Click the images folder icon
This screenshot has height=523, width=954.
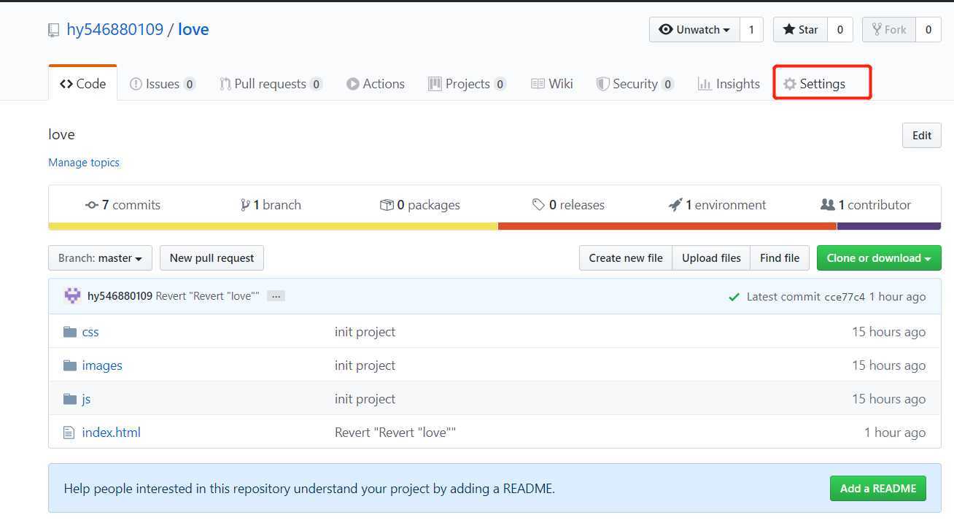click(x=70, y=365)
